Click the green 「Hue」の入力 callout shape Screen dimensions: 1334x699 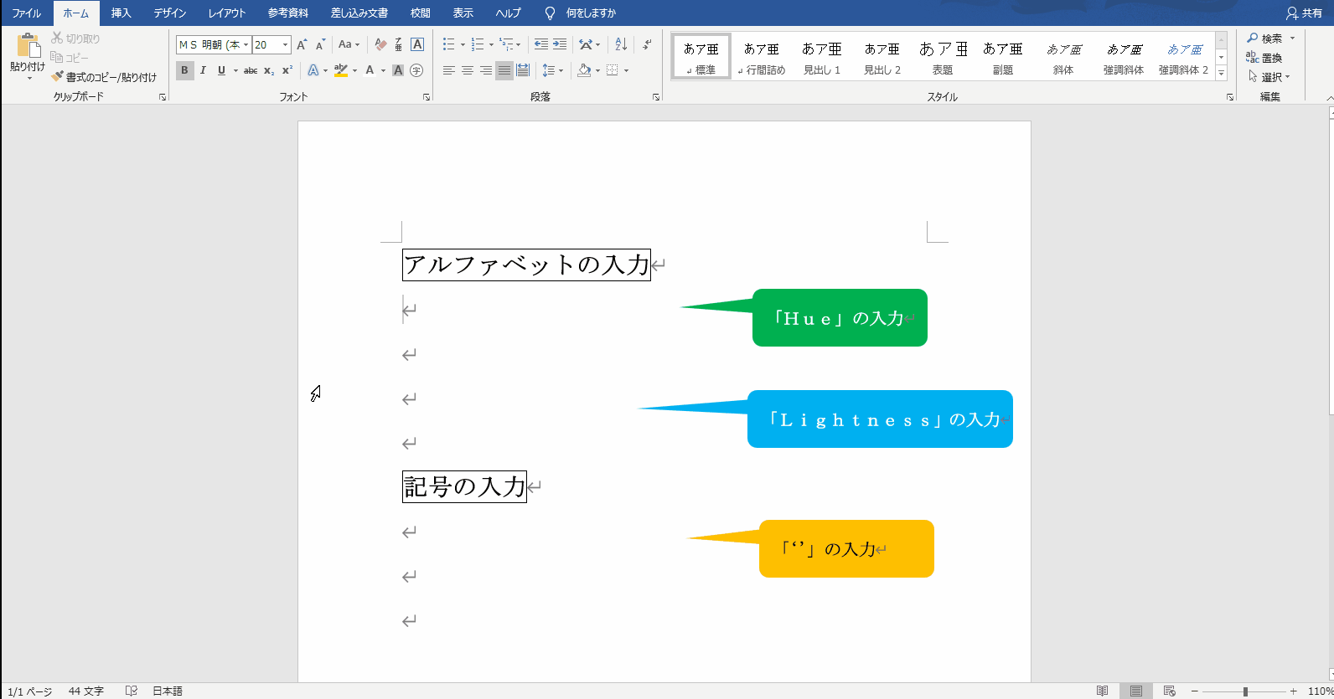tap(840, 318)
